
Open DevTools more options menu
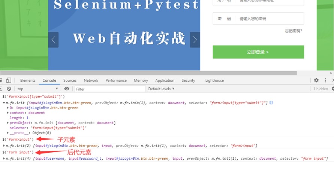tap(325, 80)
